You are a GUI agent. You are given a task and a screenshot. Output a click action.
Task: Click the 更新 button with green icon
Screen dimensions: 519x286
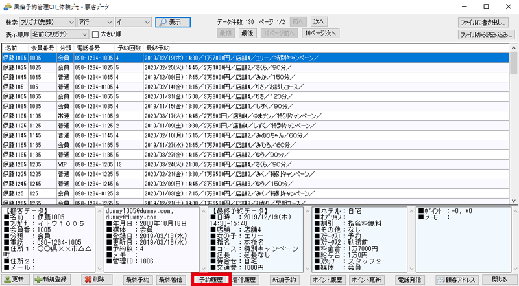tap(14, 280)
